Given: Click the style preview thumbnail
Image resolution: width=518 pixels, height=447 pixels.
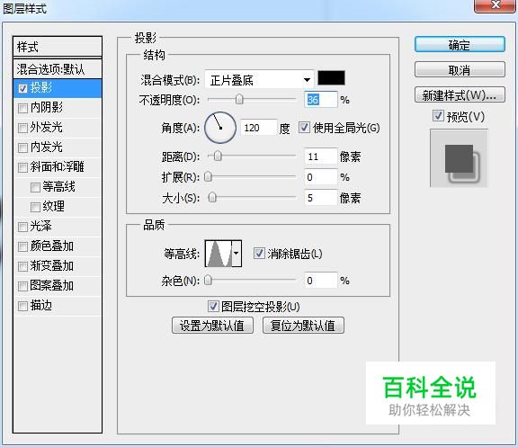Looking at the screenshot, I should pyautogui.click(x=459, y=158).
